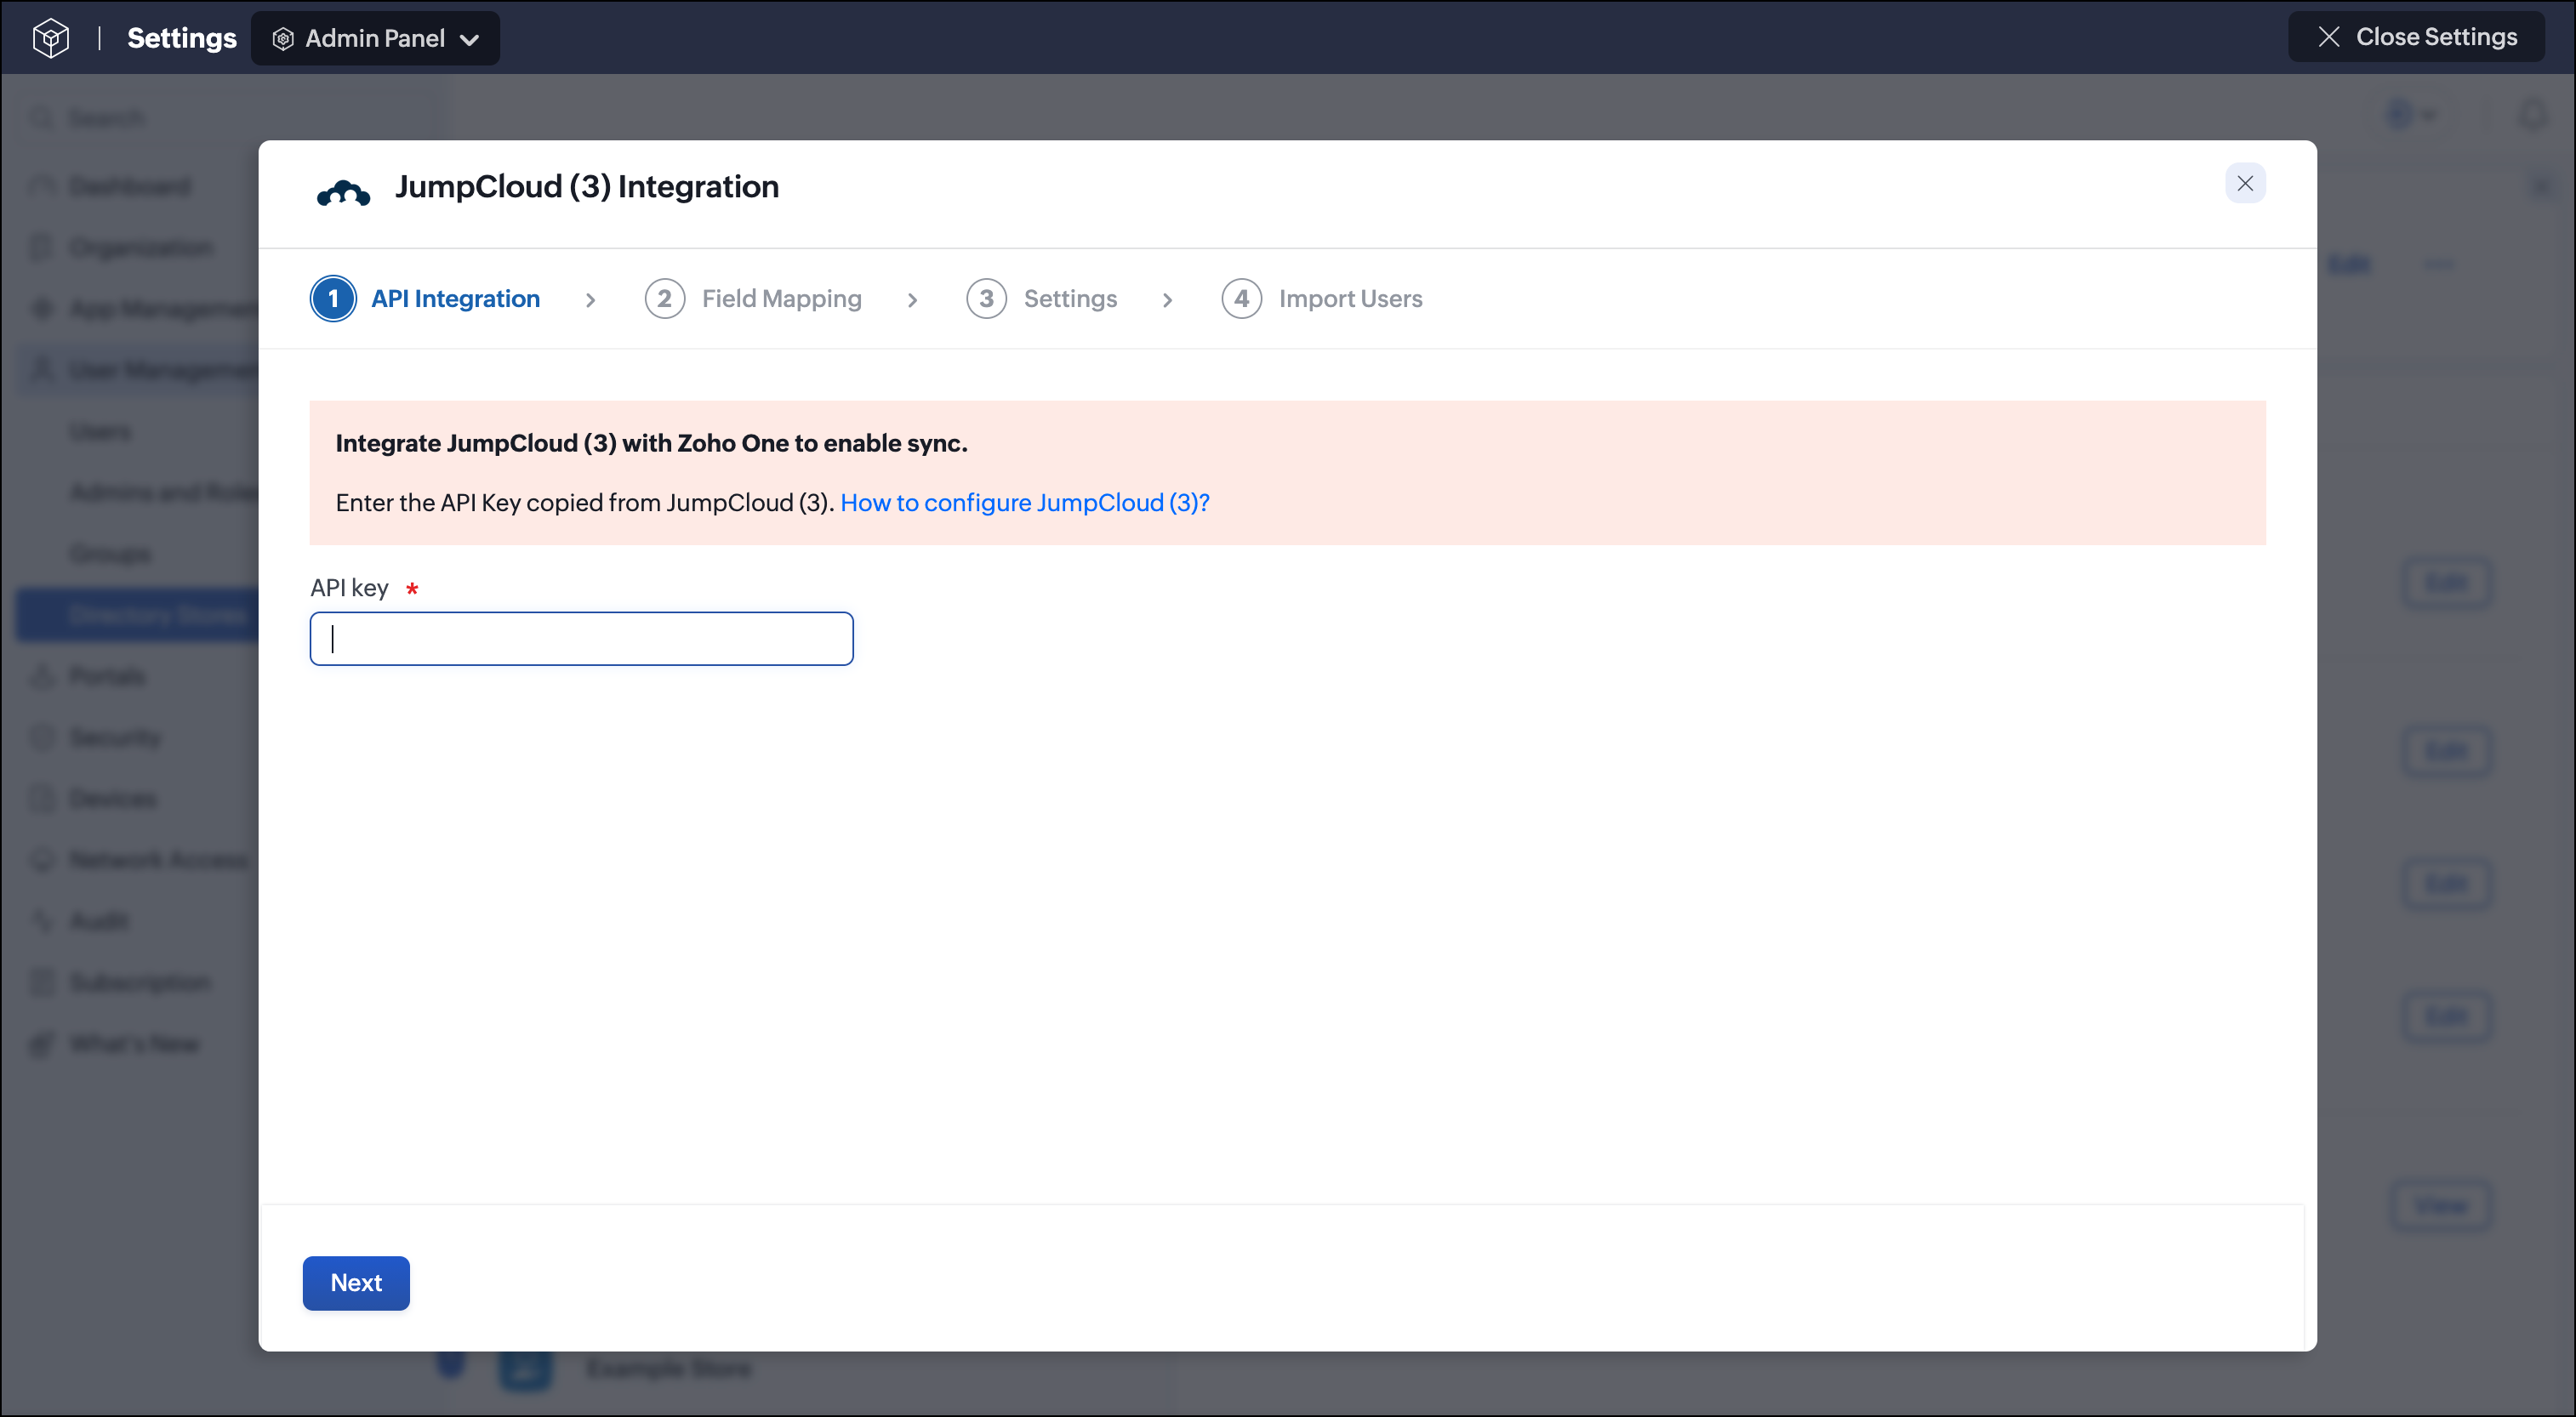The width and height of the screenshot is (2576, 1417).
Task: Open Devices in the background sidebar
Action: coord(113,798)
